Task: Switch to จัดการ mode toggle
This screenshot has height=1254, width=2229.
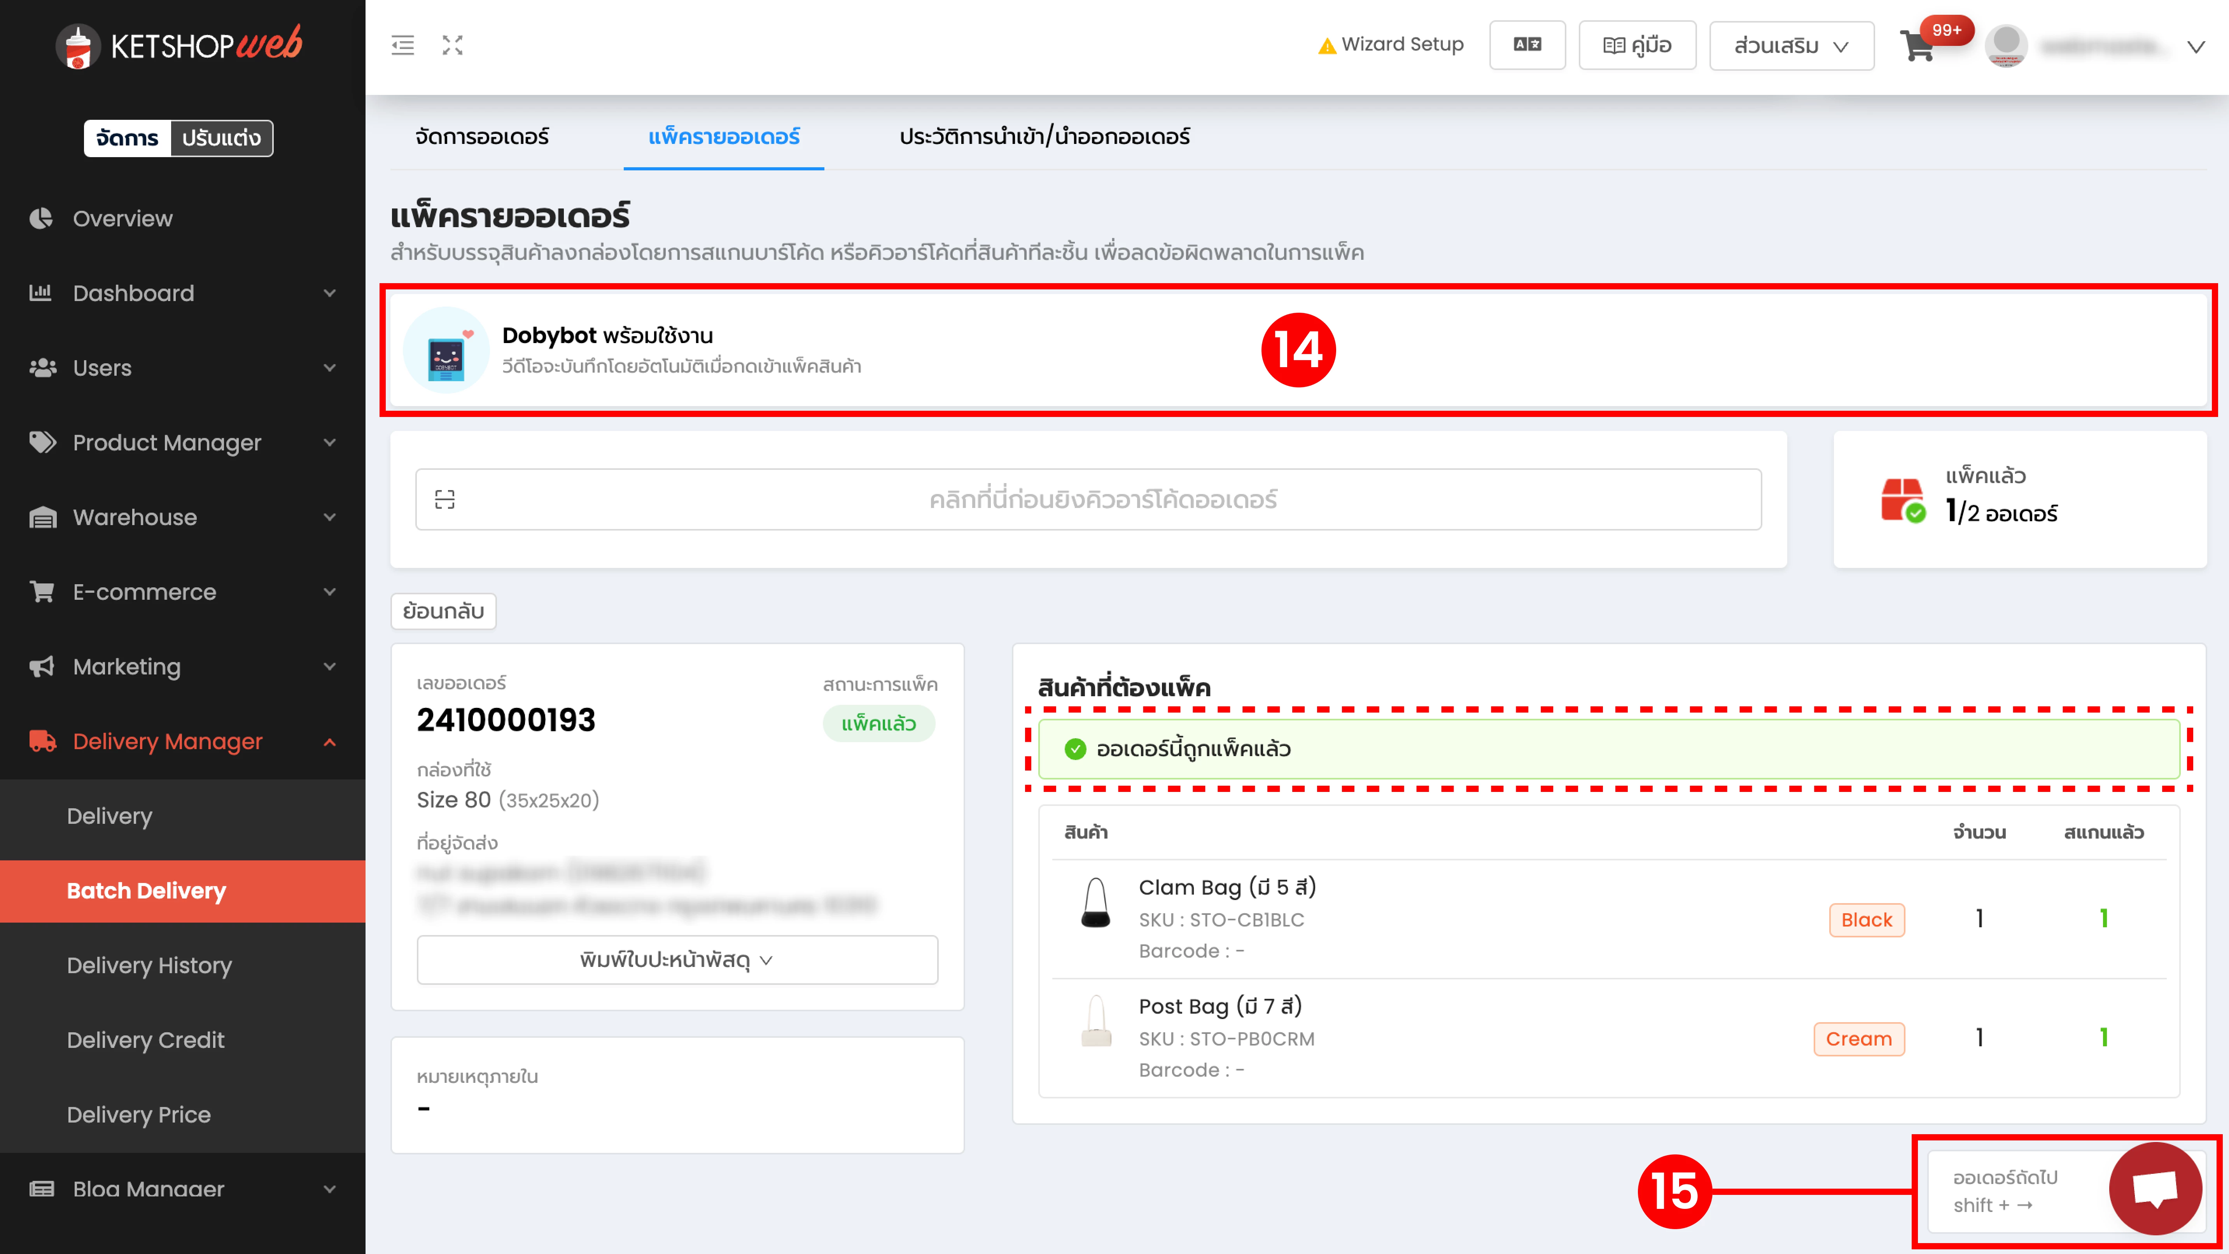Action: point(127,138)
